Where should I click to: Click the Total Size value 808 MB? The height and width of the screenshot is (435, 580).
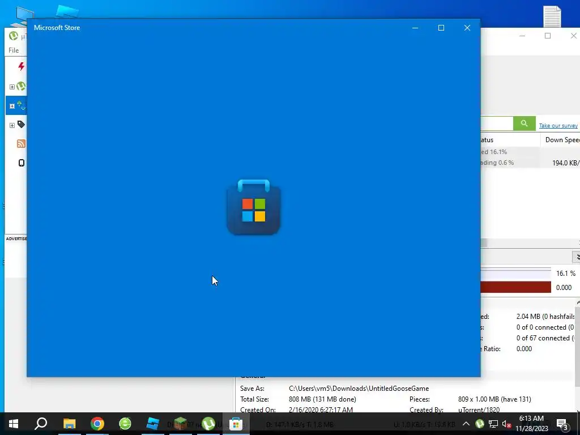coord(322,399)
